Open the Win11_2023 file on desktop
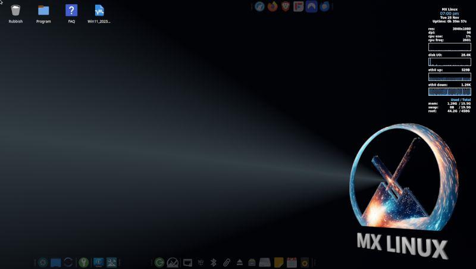This screenshot has height=269, width=476. pyautogui.click(x=99, y=10)
